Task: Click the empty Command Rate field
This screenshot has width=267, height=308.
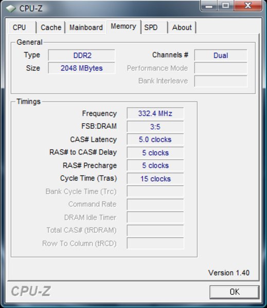Action: tap(155, 204)
